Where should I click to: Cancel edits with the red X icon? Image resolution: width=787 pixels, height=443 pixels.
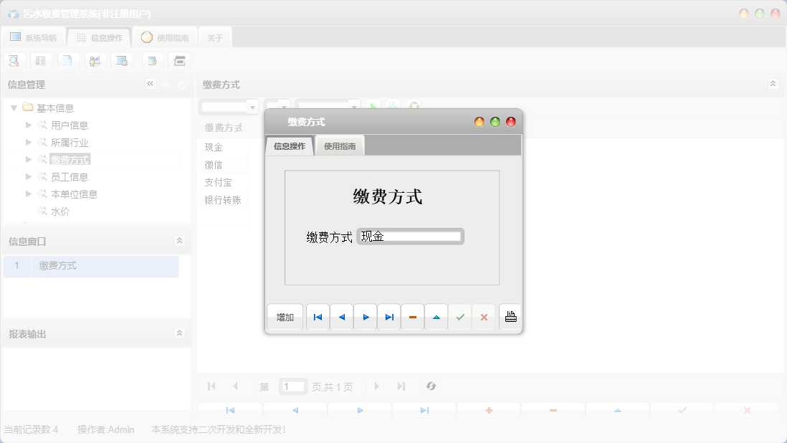[x=485, y=316]
